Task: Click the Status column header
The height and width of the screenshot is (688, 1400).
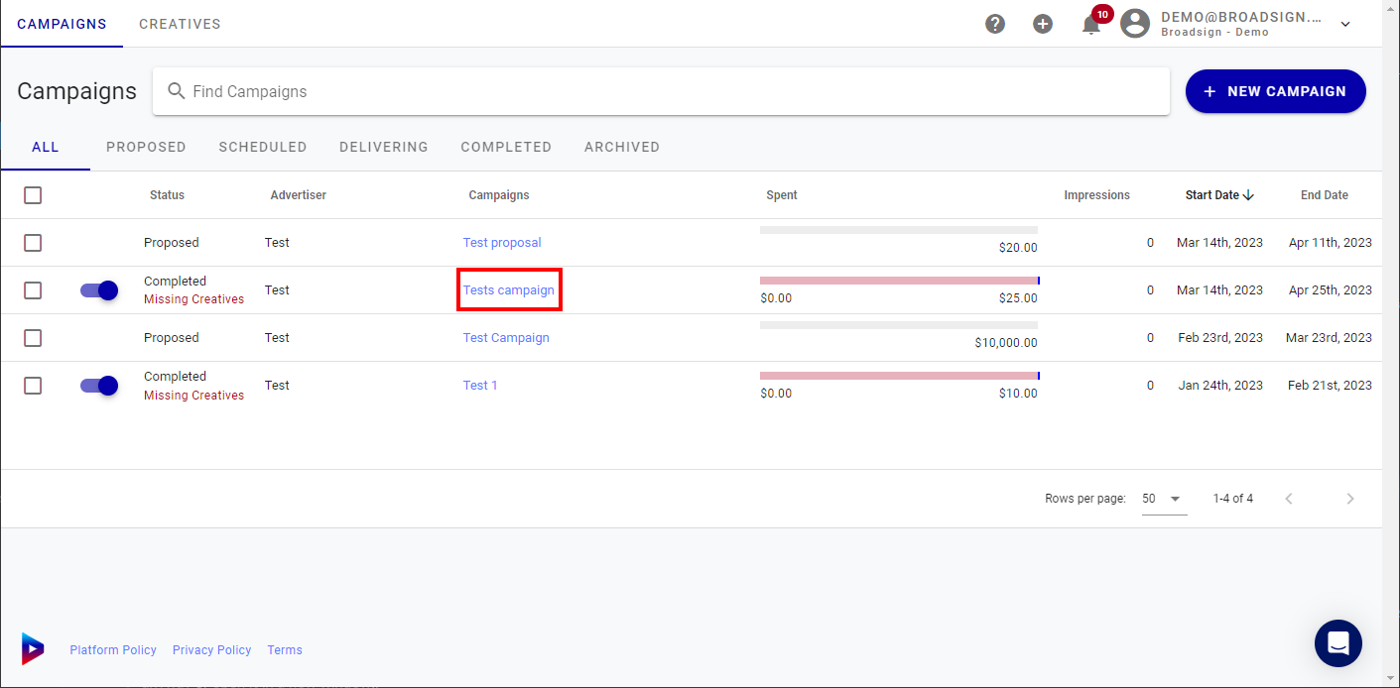Action: pyautogui.click(x=167, y=195)
